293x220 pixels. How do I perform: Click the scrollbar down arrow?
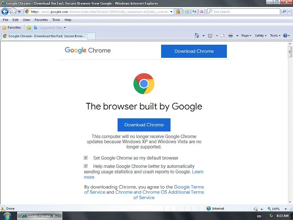(290, 202)
